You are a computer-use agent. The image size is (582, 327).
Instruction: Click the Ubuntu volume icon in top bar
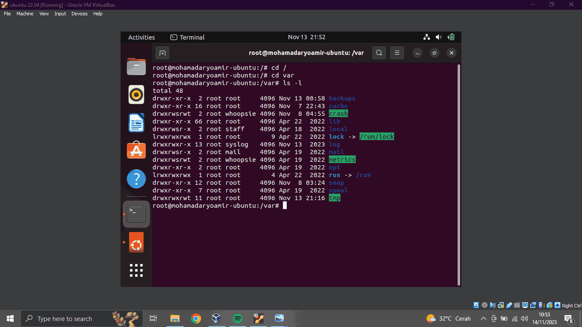click(x=439, y=37)
